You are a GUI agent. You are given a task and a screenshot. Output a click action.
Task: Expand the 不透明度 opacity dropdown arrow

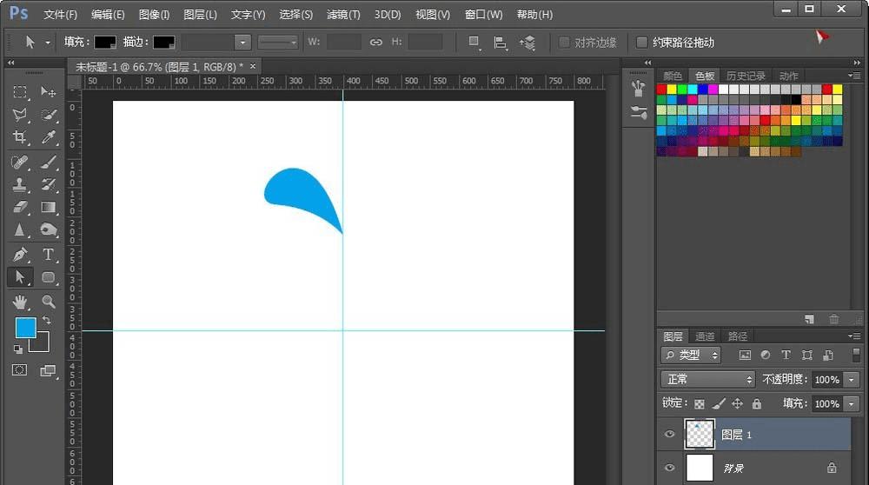[851, 380]
